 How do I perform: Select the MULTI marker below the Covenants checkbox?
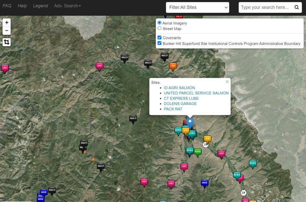point(164,57)
